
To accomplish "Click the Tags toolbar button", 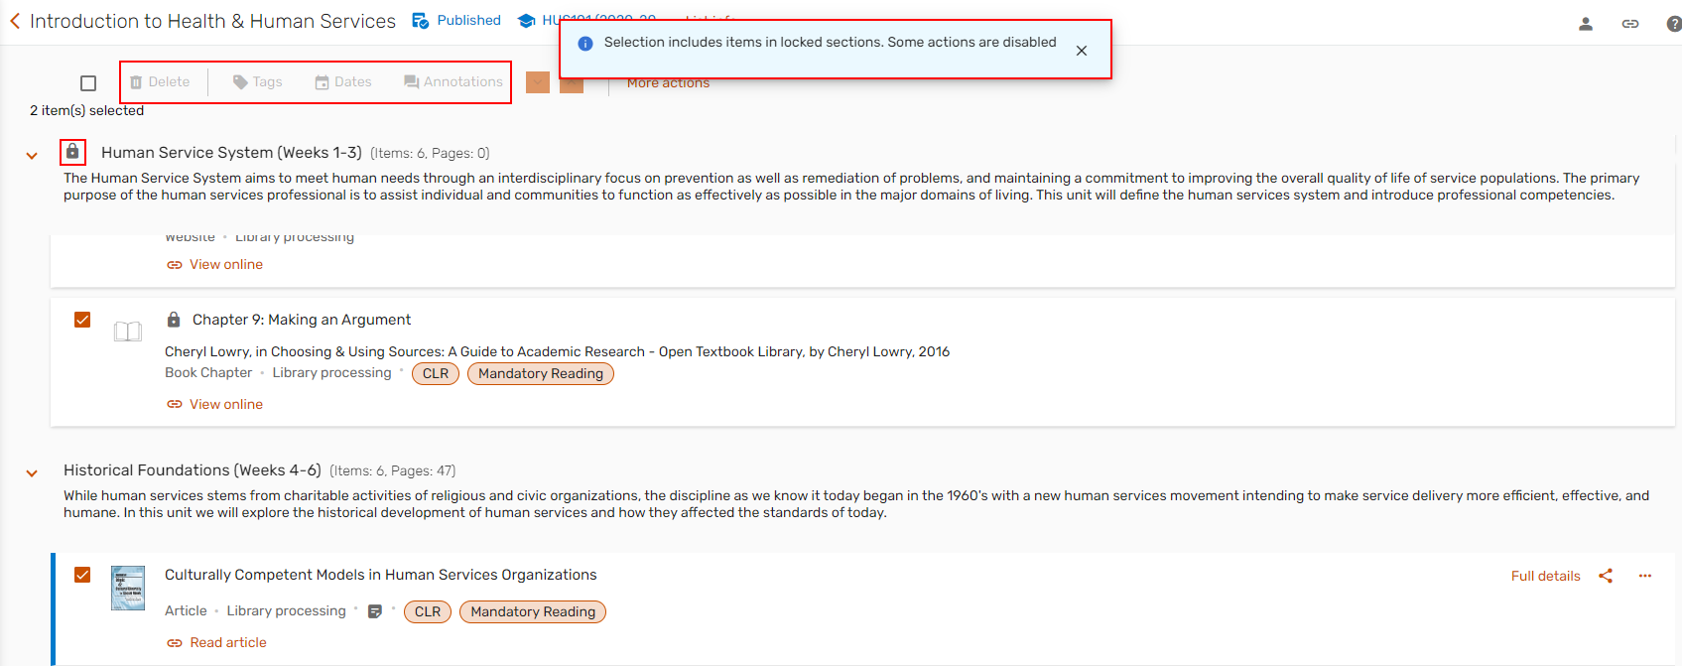I will tap(257, 82).
